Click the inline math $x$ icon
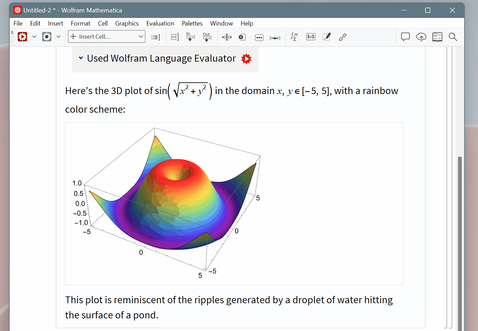Screen dimensions: 478x331 (x=310, y=37)
